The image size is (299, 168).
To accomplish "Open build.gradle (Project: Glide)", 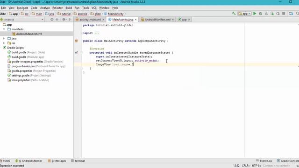I will pos(26,52).
